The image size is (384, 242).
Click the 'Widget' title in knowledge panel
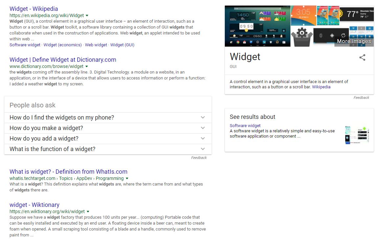tap(245, 57)
